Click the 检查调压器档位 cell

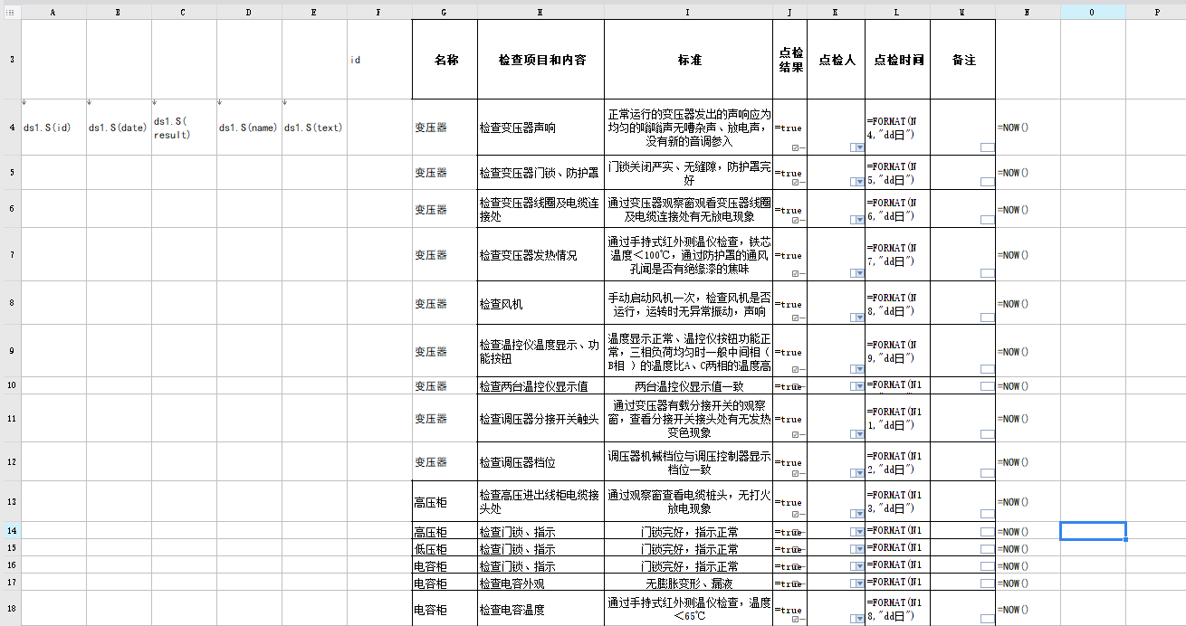point(540,461)
